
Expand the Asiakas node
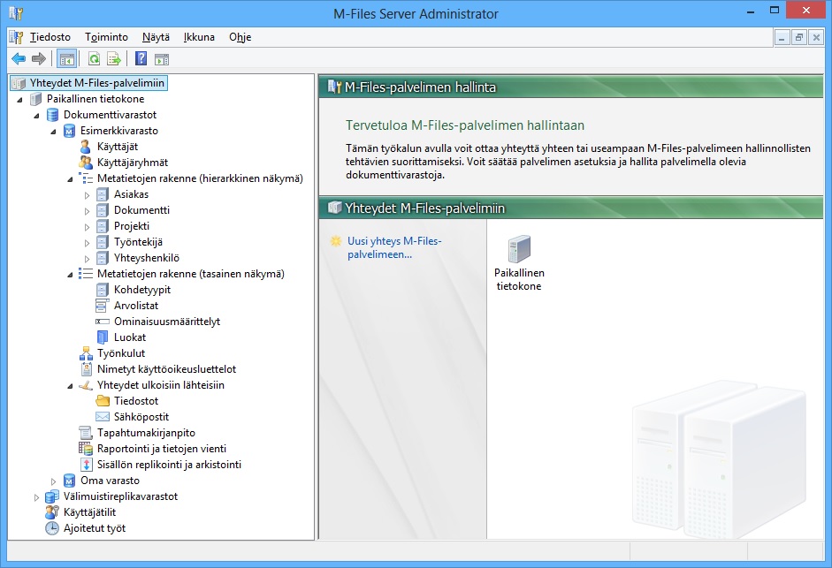tap(87, 195)
